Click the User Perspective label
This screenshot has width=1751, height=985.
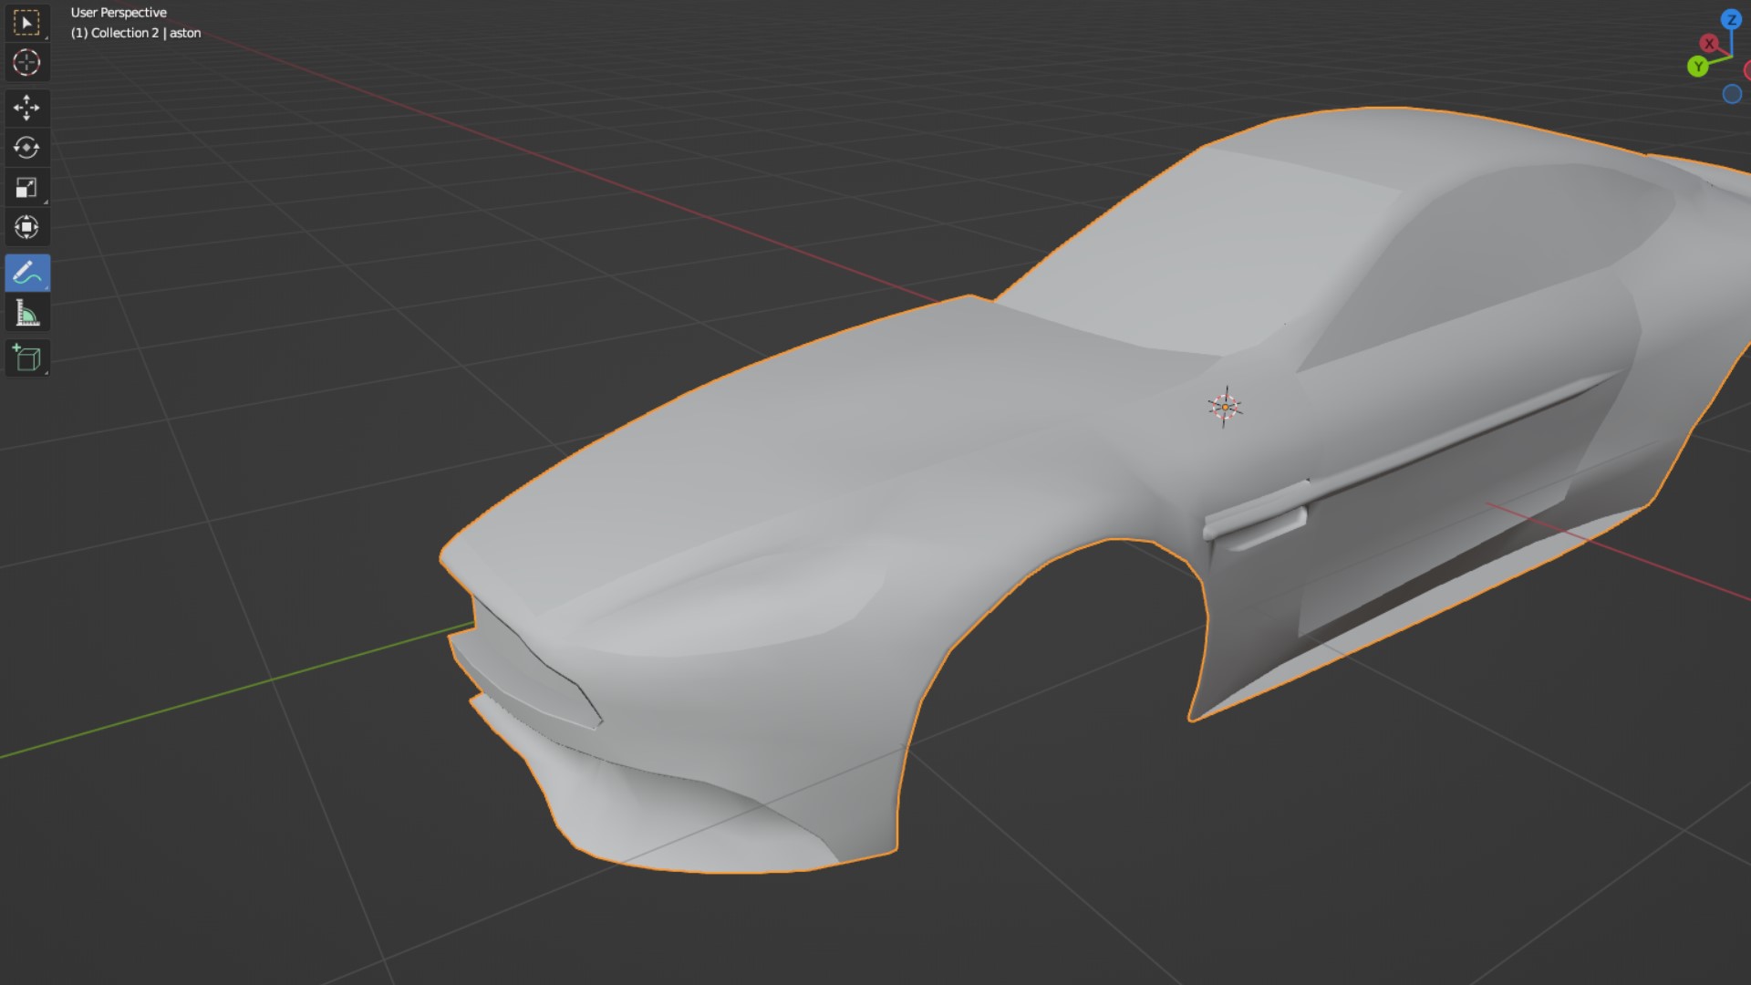pyautogui.click(x=119, y=13)
